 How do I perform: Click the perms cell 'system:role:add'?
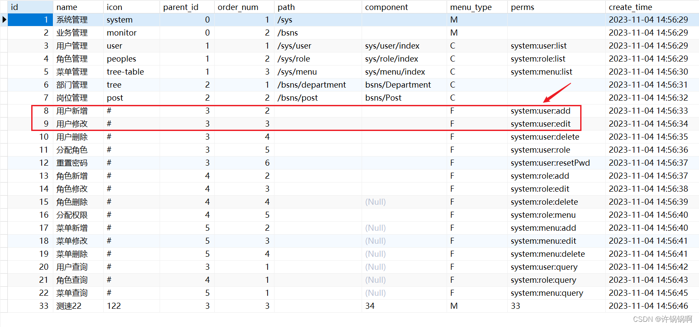pos(556,176)
